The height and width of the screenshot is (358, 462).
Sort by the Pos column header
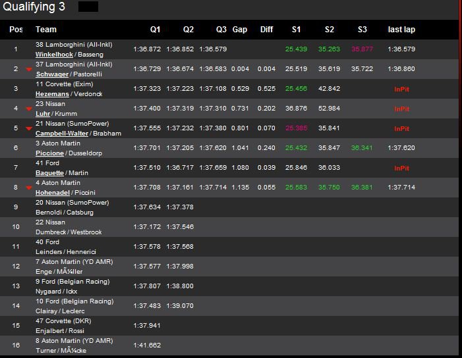pyautogui.click(x=16, y=30)
